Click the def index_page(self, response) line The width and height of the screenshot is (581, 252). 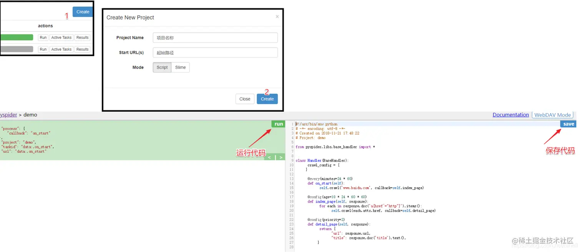click(338, 202)
